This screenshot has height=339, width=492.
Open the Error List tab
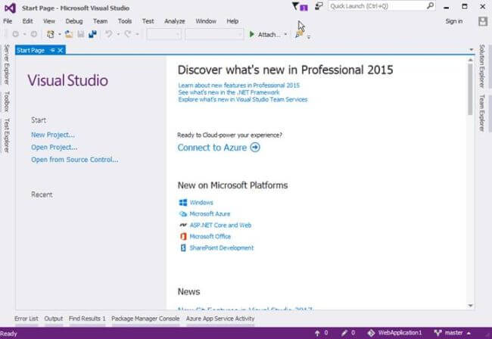pyautogui.click(x=26, y=319)
